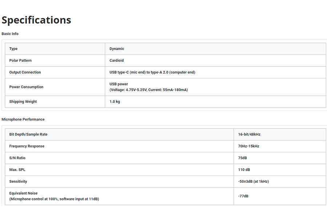Click the Microphone Performance section label
The image size is (327, 218).
click(x=23, y=119)
